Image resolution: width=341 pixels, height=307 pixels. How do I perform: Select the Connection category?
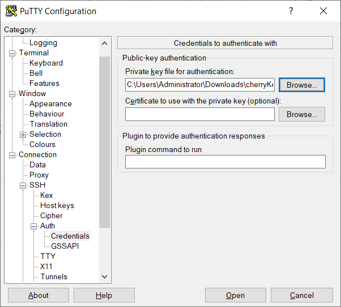37,154
